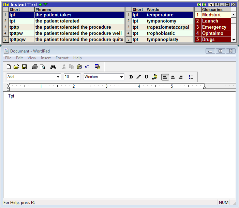The image size is (239, 208).
Task: Toggle Bold formatting
Action: click(131, 77)
